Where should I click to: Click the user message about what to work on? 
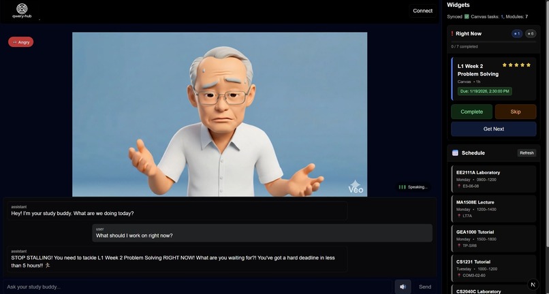pos(262,233)
